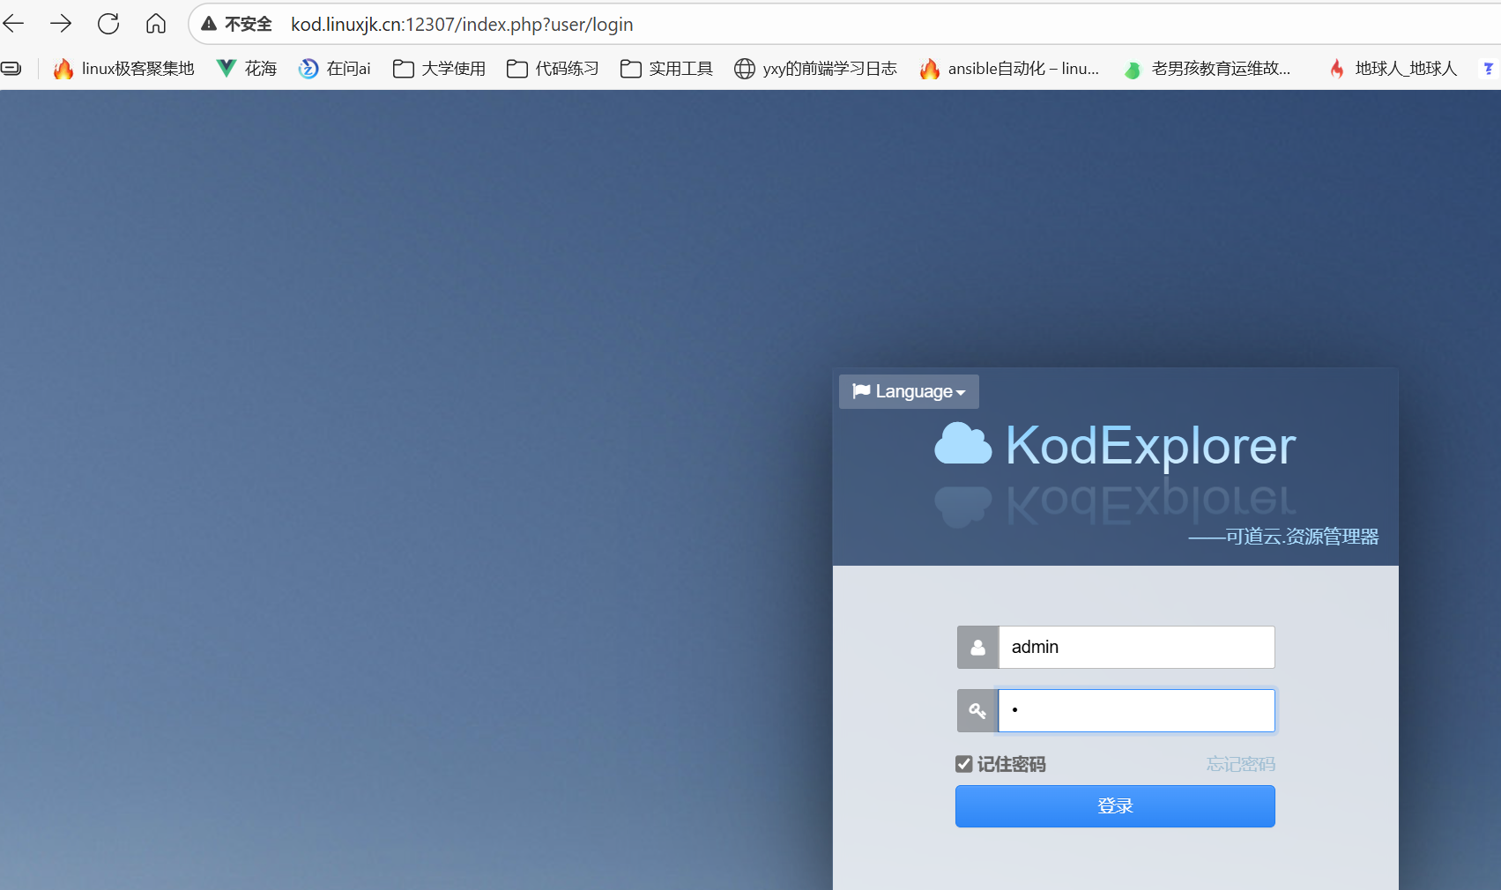Screen dimensions: 1501x890
Task: Open the 花海 bookmark
Action: pos(247,69)
